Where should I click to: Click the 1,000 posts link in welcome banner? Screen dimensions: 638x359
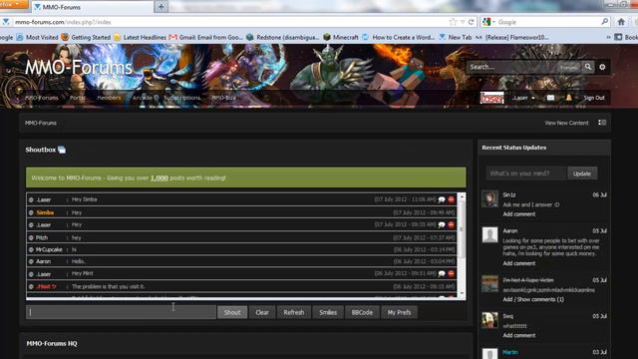coord(159,178)
